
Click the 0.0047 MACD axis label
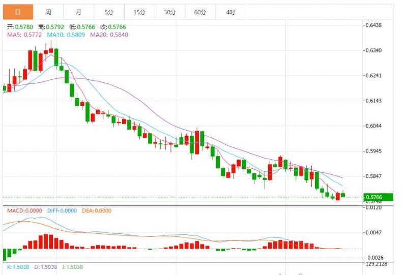pyautogui.click(x=373, y=232)
